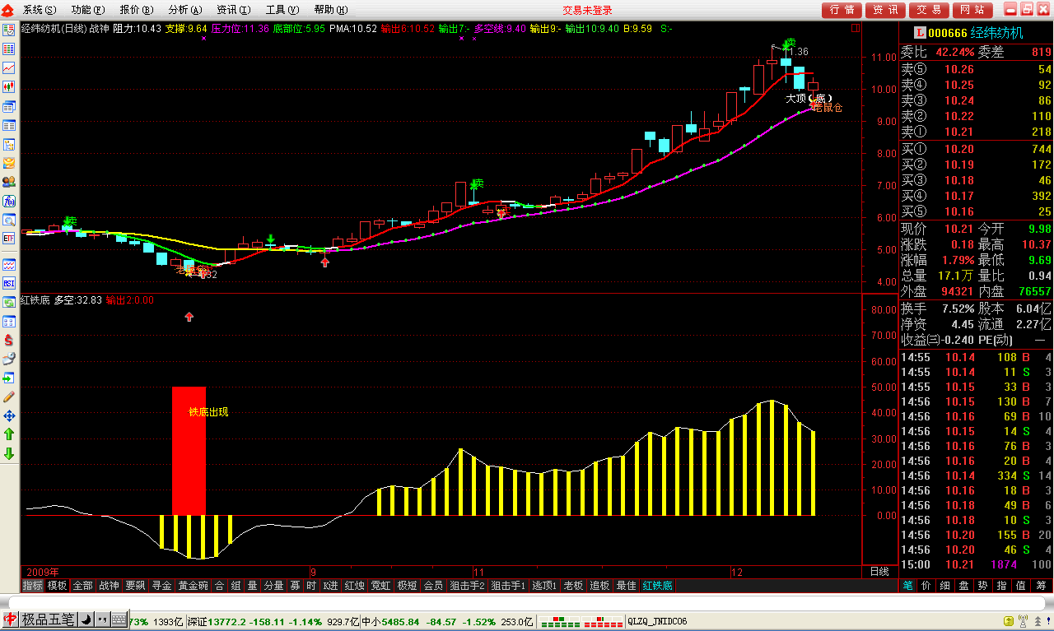This screenshot has height=631, width=1054.
Task: Select the 逃顶1 indicator tab
Action: pos(544,586)
